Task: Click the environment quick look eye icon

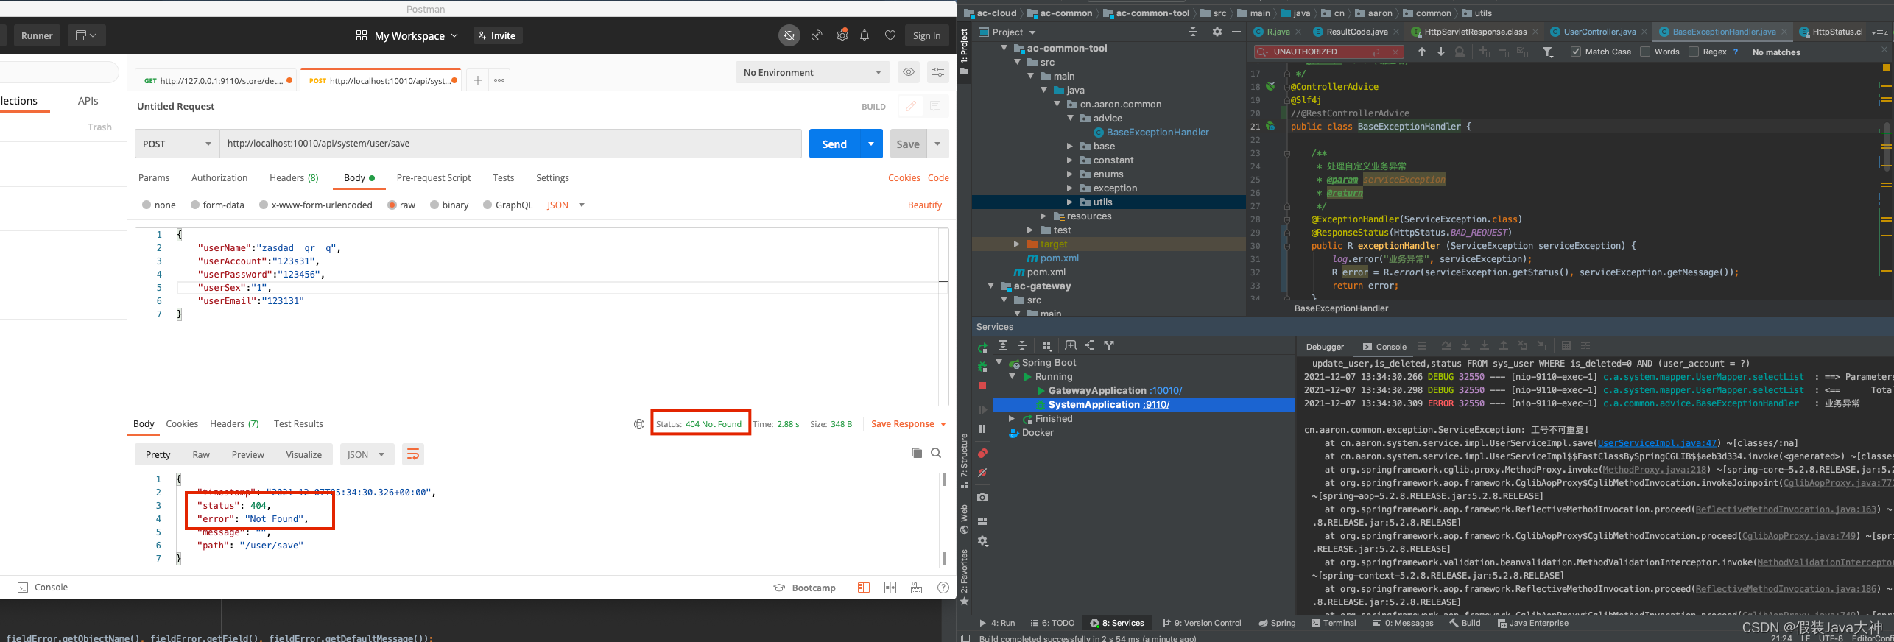Action: 909,72
